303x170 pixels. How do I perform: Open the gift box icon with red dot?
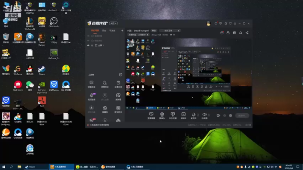pyautogui.click(x=222, y=33)
